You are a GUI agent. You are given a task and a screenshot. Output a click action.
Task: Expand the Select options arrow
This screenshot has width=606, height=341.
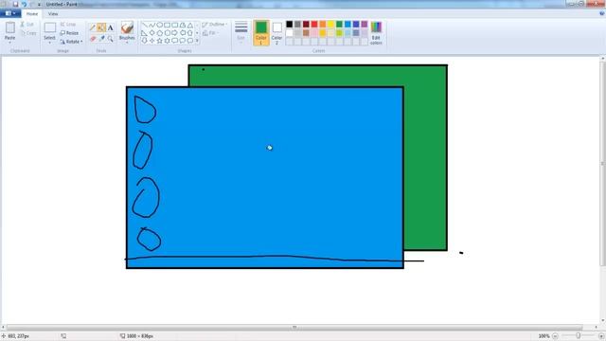(49, 42)
